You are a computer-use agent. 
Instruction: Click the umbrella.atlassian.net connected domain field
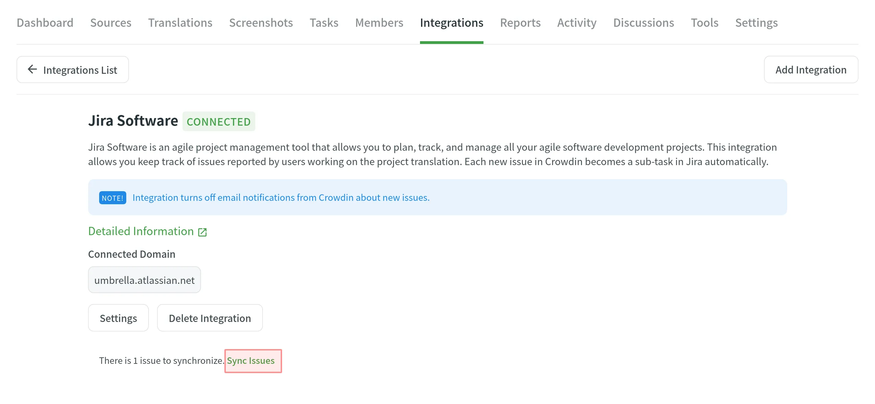144,280
